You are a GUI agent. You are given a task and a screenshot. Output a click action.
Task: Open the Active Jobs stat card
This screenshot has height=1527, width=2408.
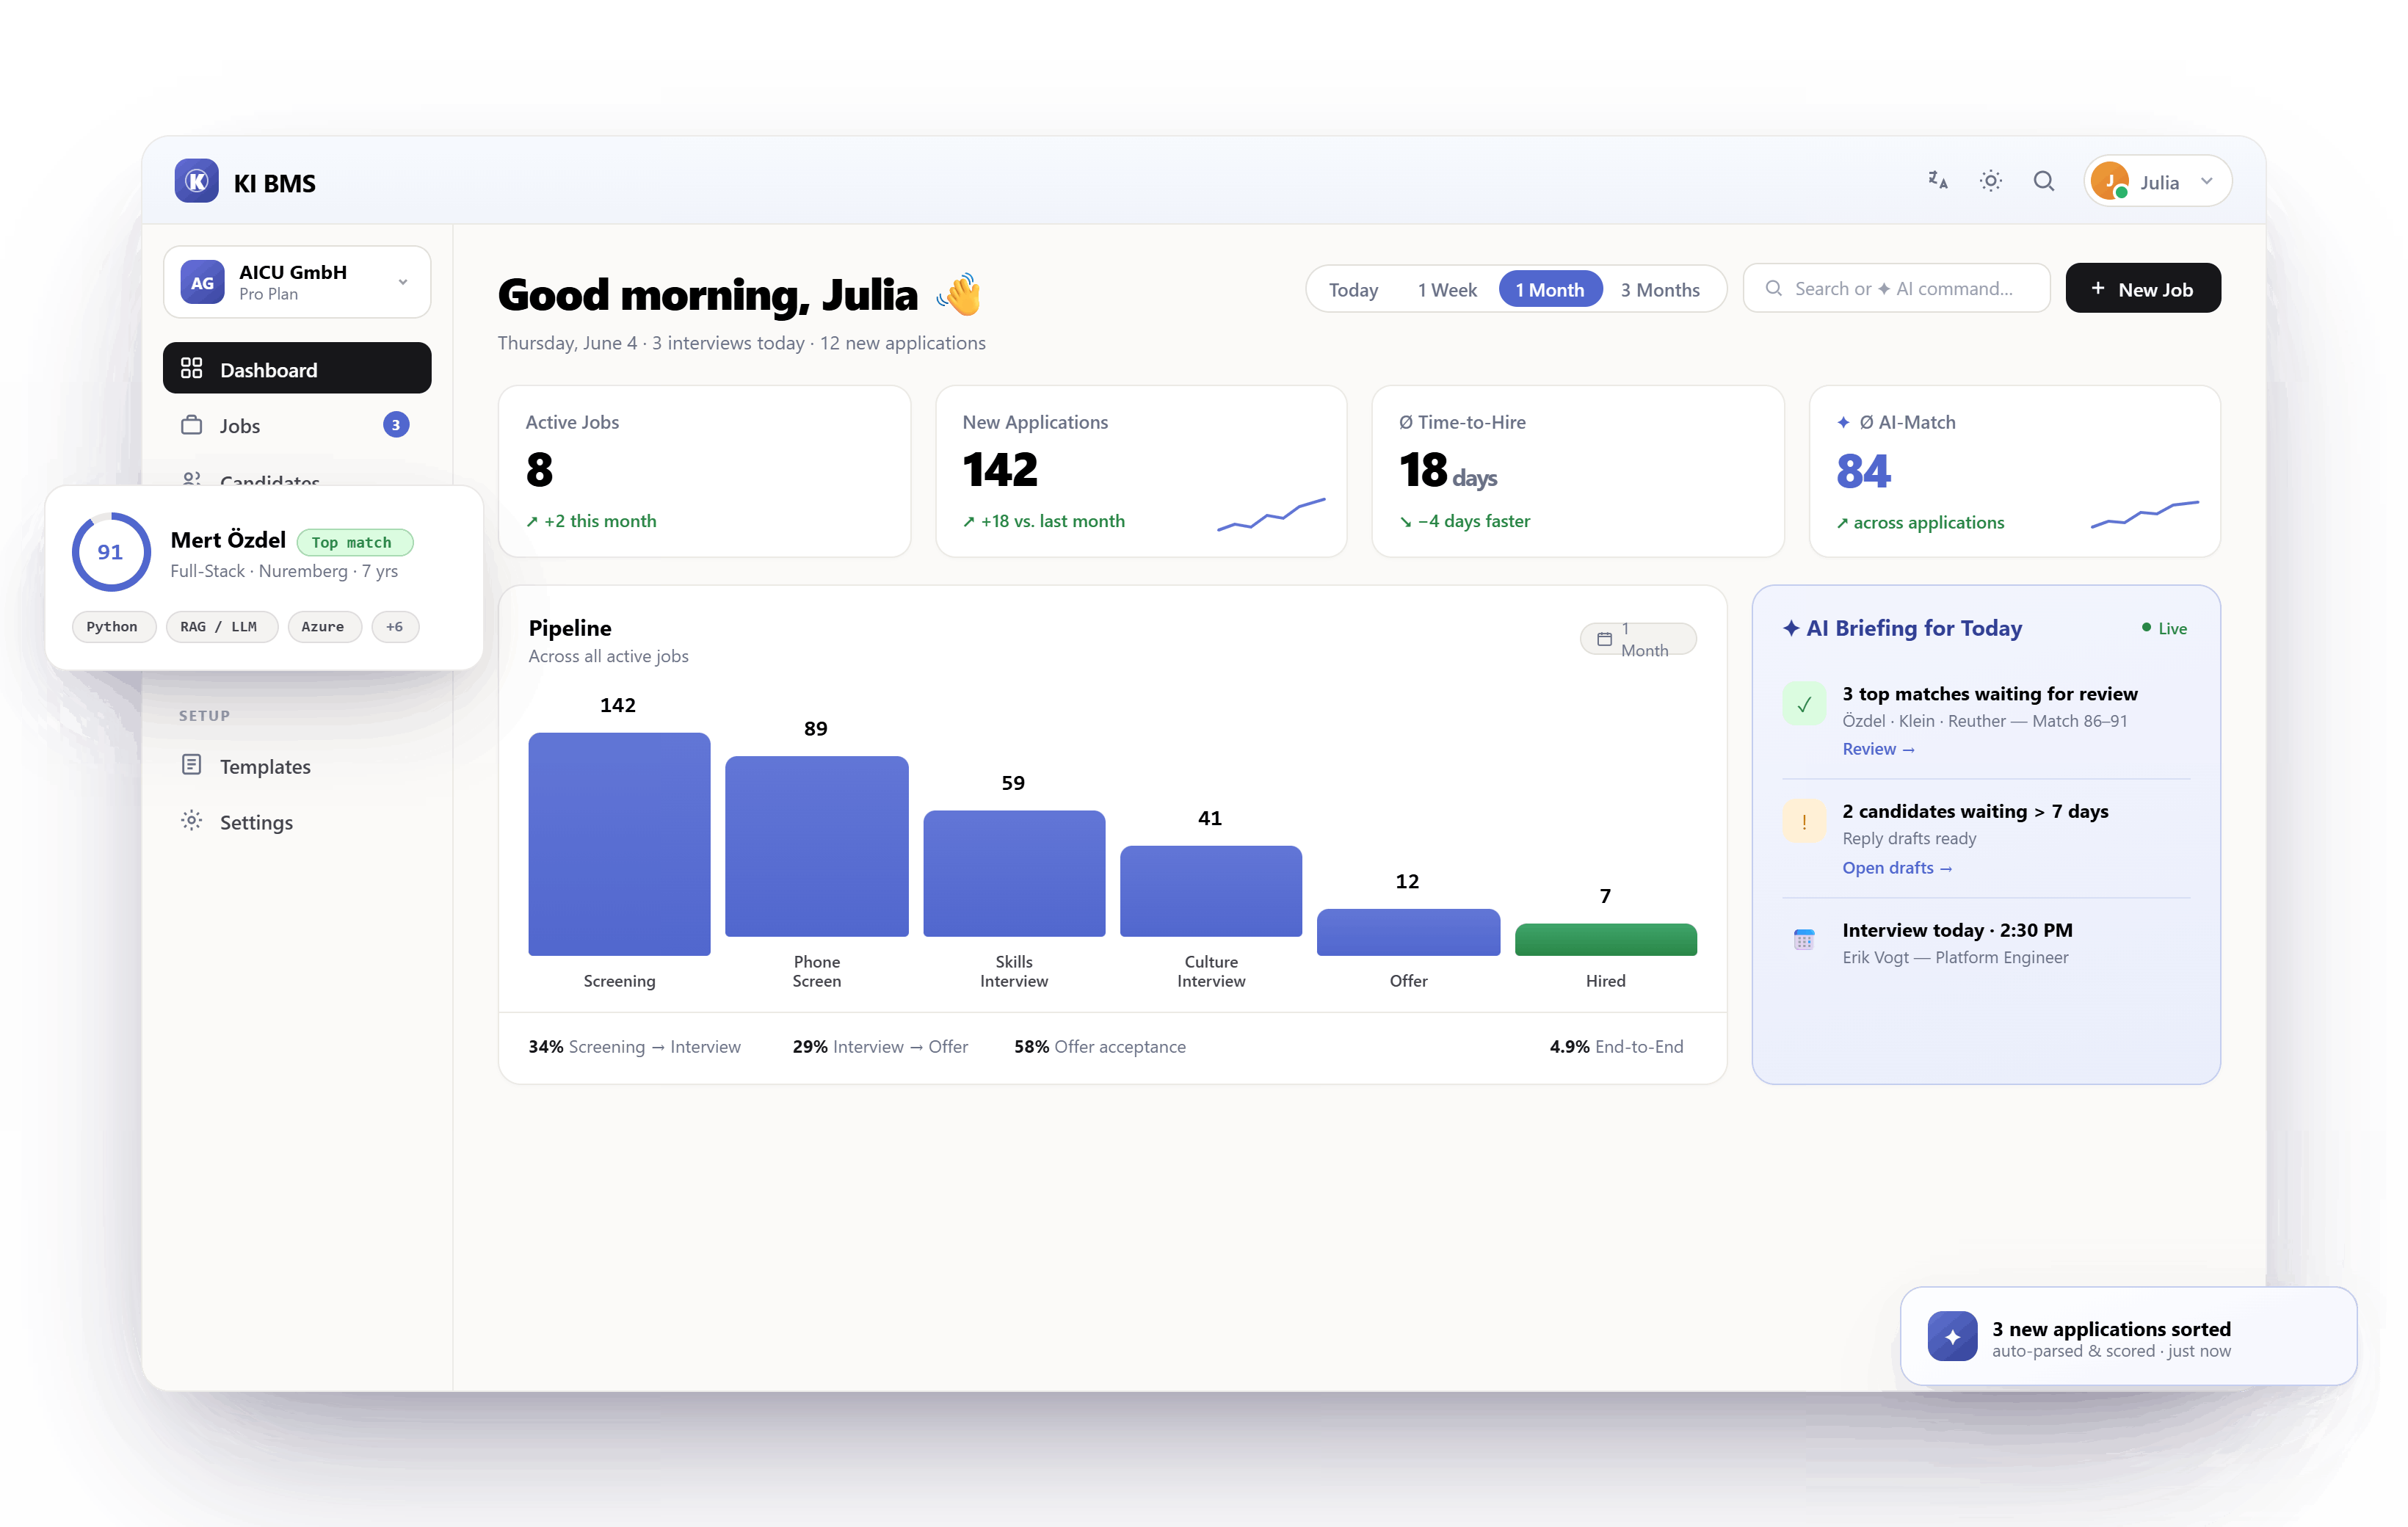click(x=704, y=471)
